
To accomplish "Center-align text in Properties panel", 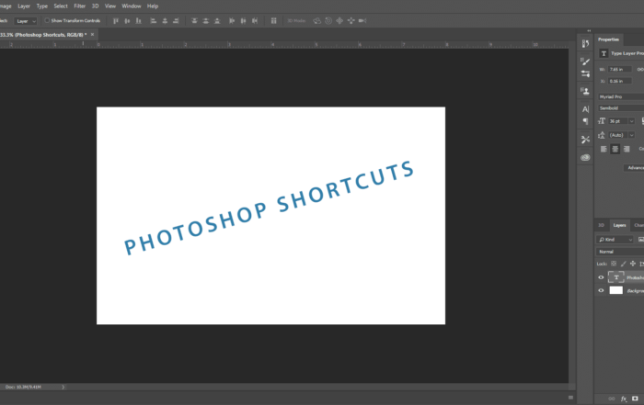I will coord(615,149).
